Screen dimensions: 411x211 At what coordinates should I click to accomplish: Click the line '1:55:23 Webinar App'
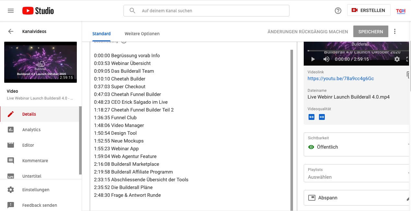pyautogui.click(x=116, y=149)
